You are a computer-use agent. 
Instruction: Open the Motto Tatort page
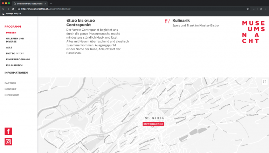pyautogui.click(x=15, y=53)
